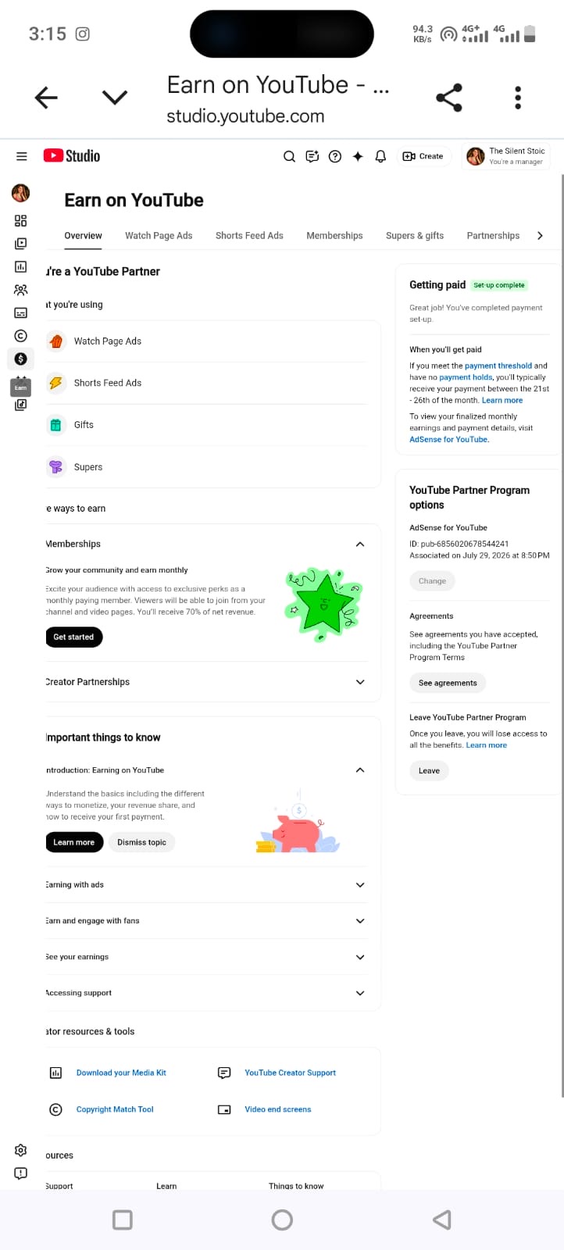Open Analytics icon in left sidebar
The image size is (564, 1250).
point(21,266)
